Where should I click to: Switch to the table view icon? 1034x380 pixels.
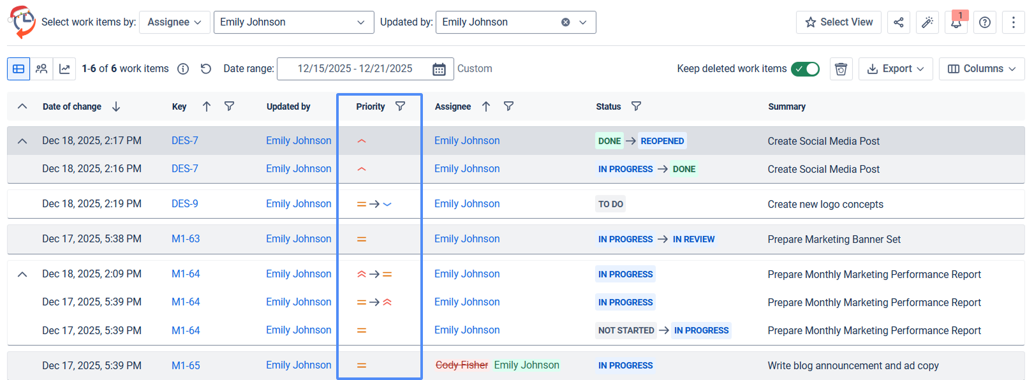18,69
